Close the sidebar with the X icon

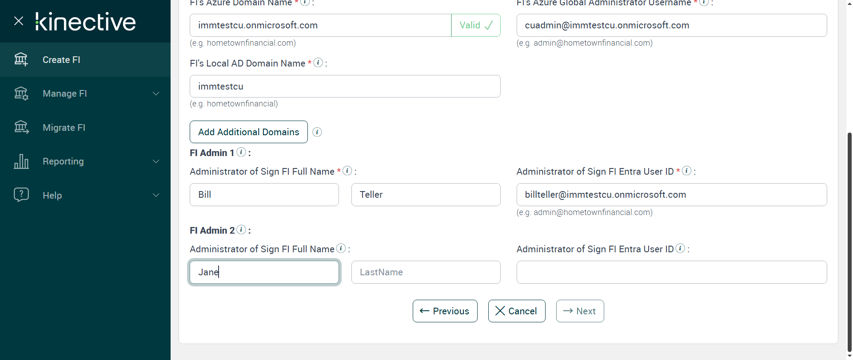click(x=19, y=21)
